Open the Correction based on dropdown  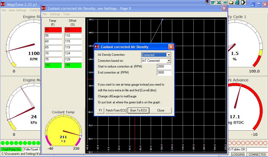[x=169, y=61]
